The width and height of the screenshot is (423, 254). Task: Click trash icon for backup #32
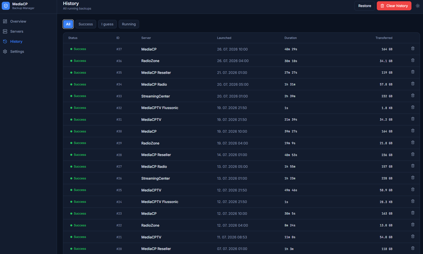click(413, 107)
